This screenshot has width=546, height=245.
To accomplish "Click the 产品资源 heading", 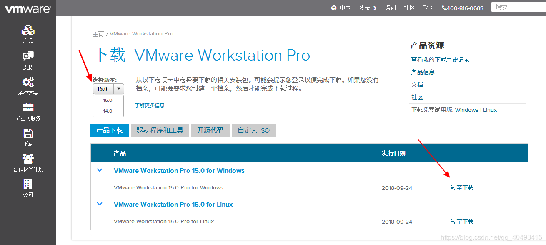I will point(427,45).
